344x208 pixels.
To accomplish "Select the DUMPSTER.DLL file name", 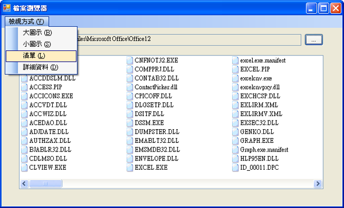I will coord(157,132).
